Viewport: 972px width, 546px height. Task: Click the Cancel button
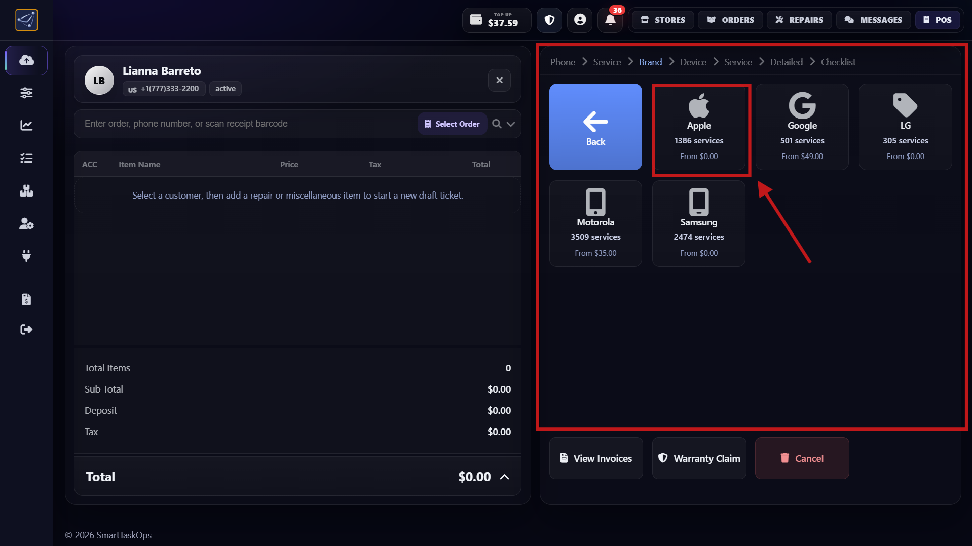pos(802,458)
